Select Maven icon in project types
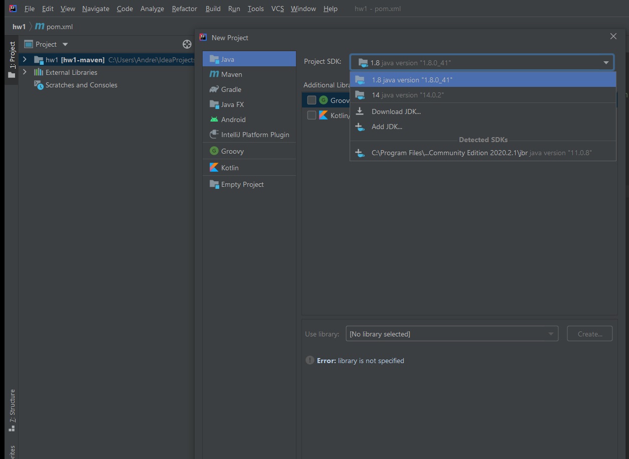The height and width of the screenshot is (459, 629). pos(214,74)
